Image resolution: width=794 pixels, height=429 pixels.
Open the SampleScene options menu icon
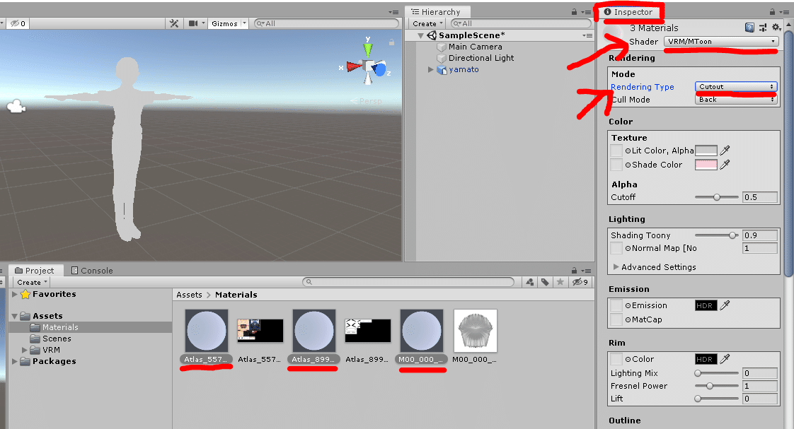pos(587,35)
